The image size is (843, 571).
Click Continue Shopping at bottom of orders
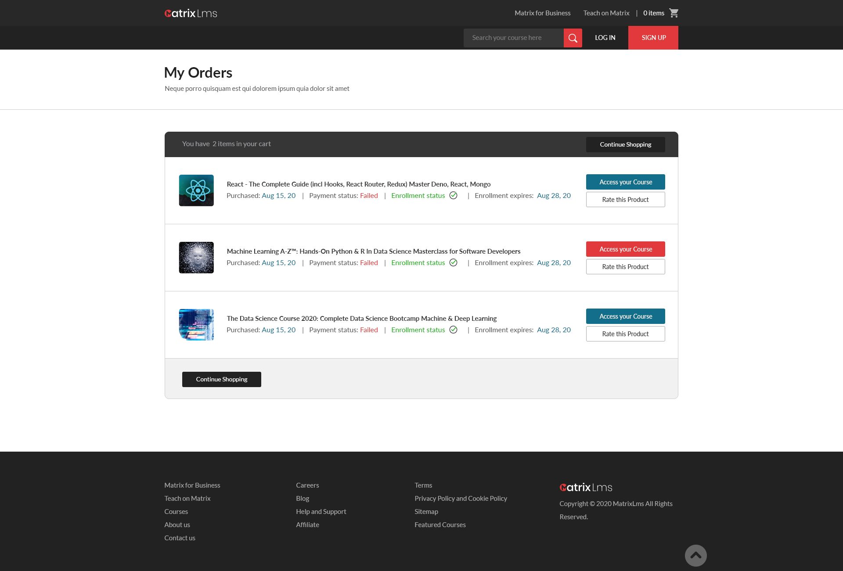tap(221, 379)
